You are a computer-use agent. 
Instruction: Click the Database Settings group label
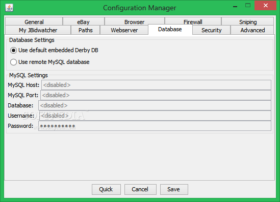(x=32, y=40)
